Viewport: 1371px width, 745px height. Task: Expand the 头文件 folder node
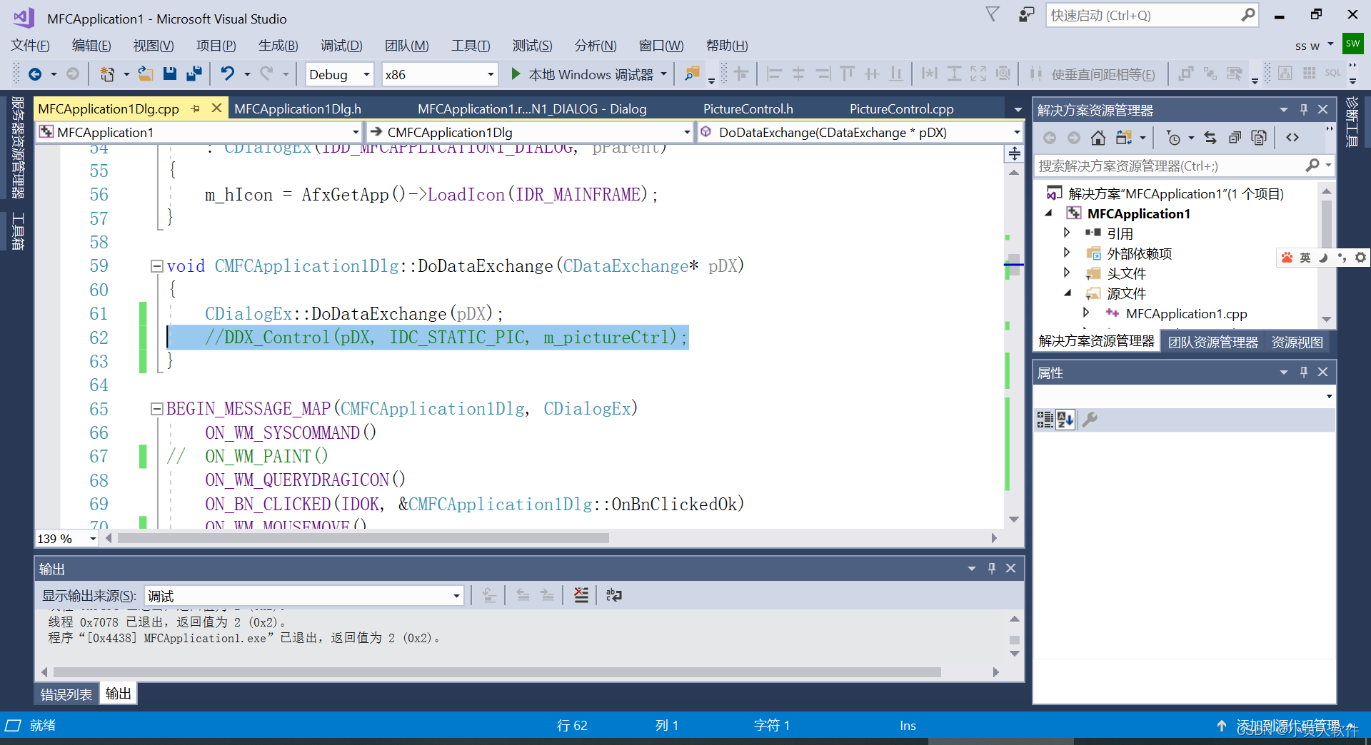[x=1067, y=273]
